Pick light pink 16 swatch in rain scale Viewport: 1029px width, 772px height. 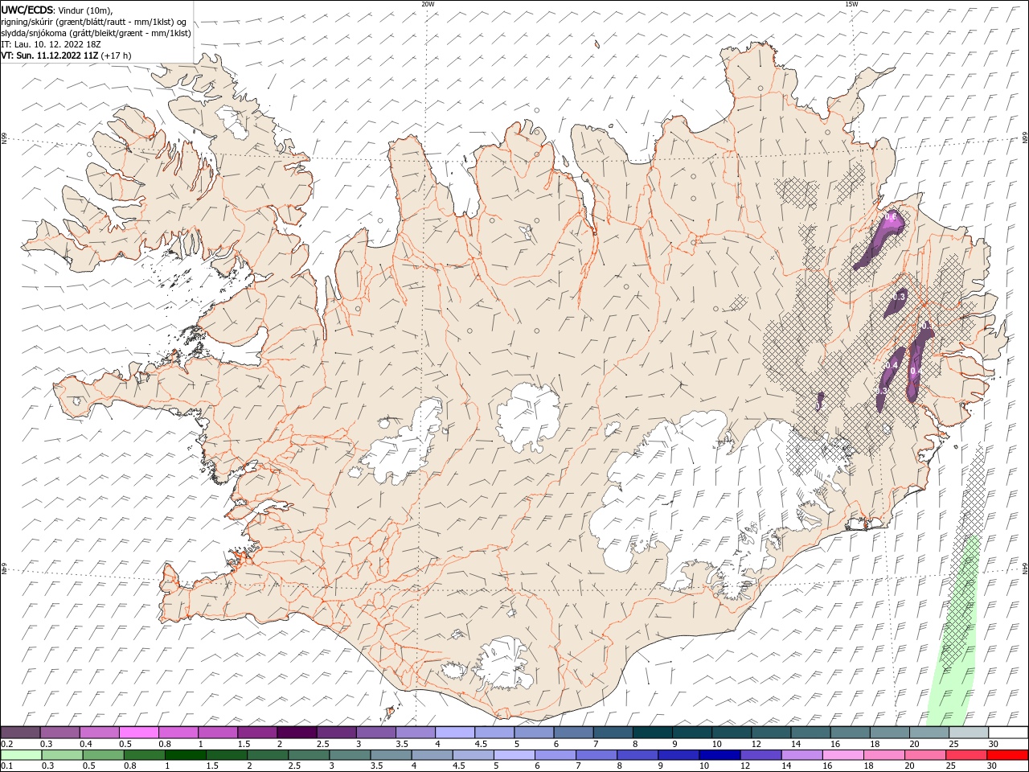coord(842,755)
